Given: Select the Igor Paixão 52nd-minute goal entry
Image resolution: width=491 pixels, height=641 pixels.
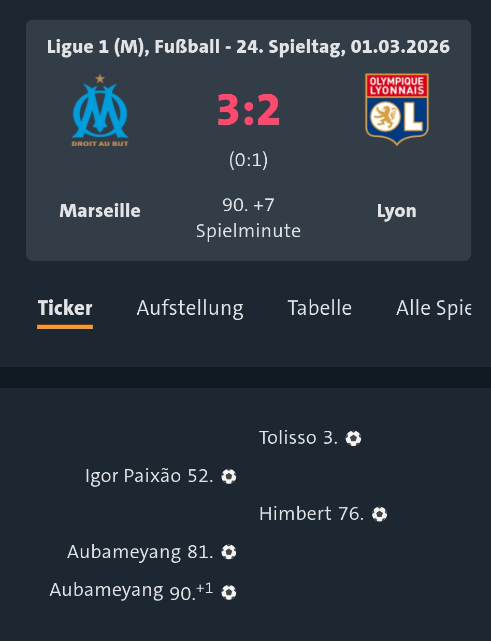Looking at the screenshot, I should [x=149, y=476].
